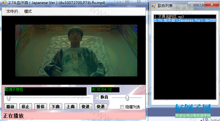Select 2.74.血汗泪 entry in song list
This screenshot has width=220, height=121.
click(x=185, y=20)
